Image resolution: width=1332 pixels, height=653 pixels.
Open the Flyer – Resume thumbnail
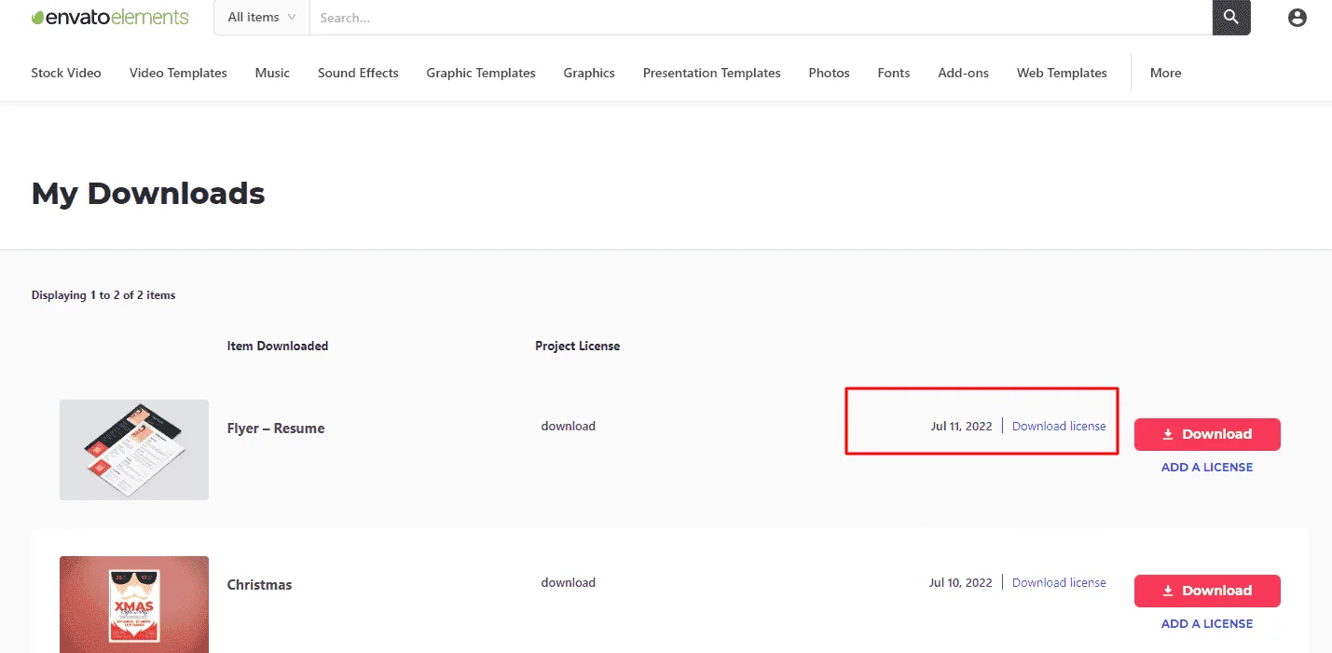pos(134,450)
